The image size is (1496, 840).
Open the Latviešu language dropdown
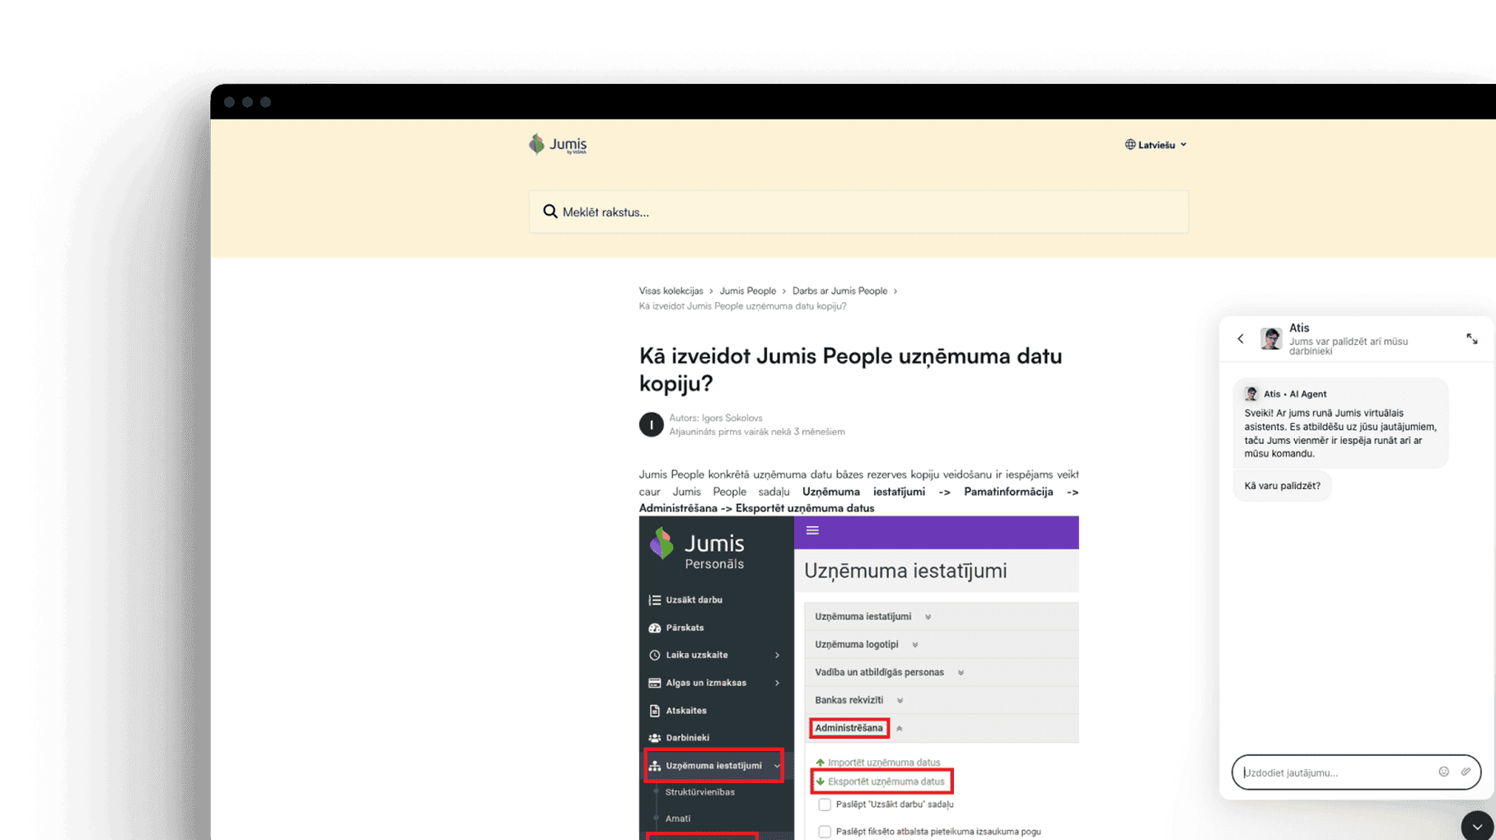(1156, 145)
